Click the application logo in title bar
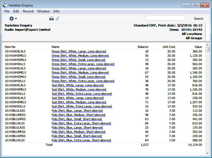 (5, 5)
